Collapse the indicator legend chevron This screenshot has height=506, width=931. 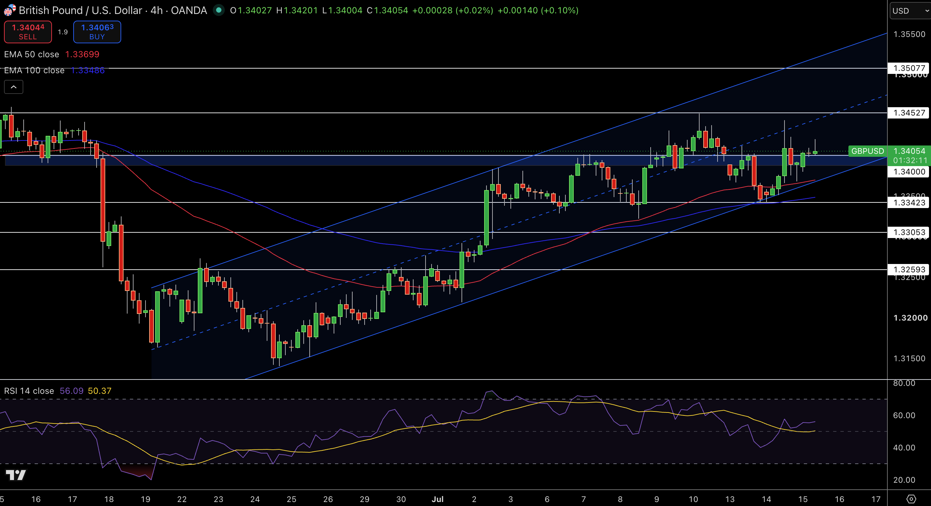point(14,87)
